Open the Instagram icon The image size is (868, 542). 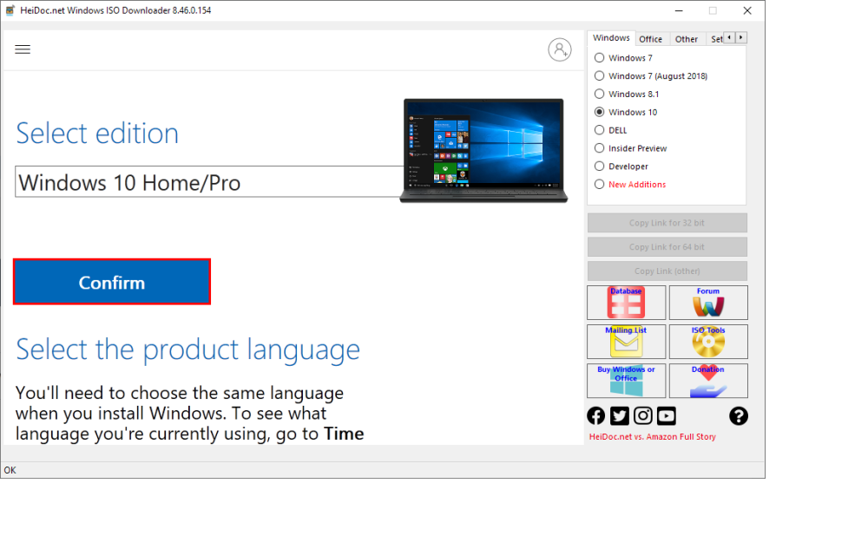tap(642, 416)
